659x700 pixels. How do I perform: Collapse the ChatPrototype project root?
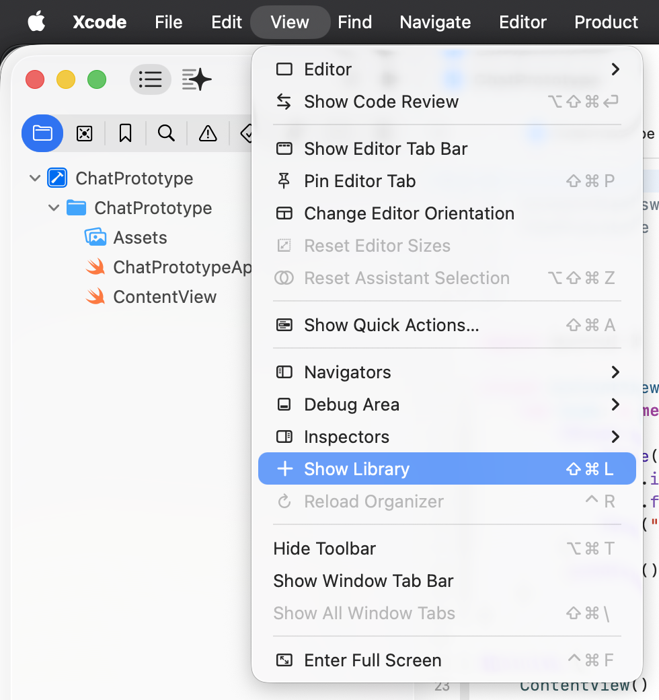pos(35,178)
